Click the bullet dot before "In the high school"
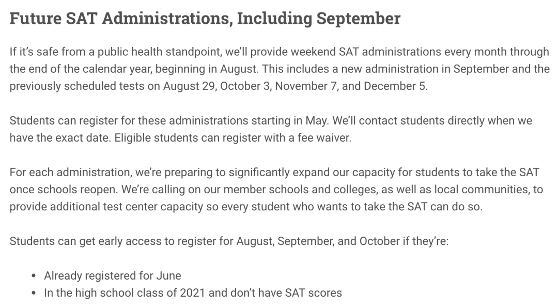Screen dimensions: 558x308 click(x=34, y=294)
